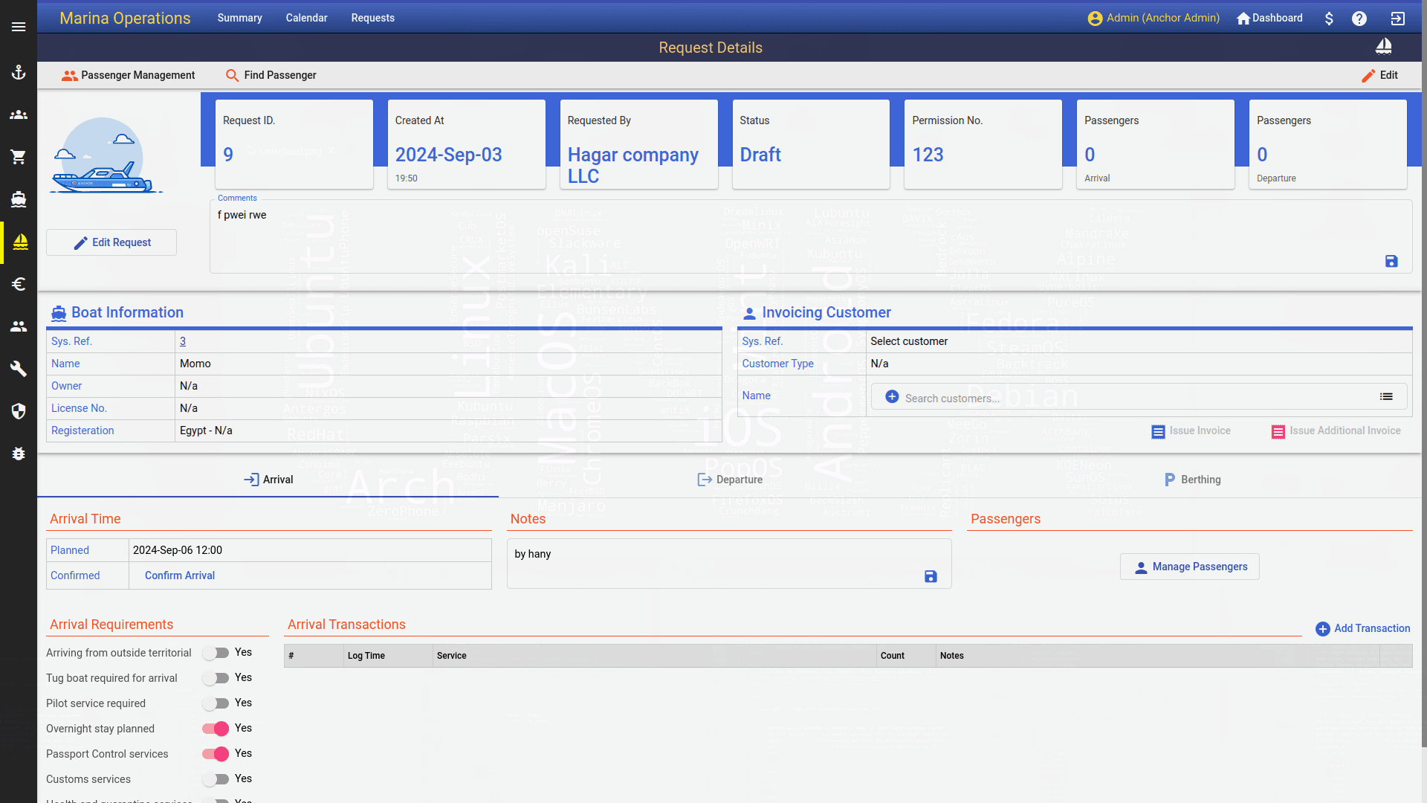This screenshot has width=1427, height=803.
Task: Click the Confirm Arrival link
Action: [180, 575]
